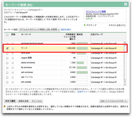Click the ssh update keyword text
Screen dimensions: 132x117
click(x=26, y=82)
